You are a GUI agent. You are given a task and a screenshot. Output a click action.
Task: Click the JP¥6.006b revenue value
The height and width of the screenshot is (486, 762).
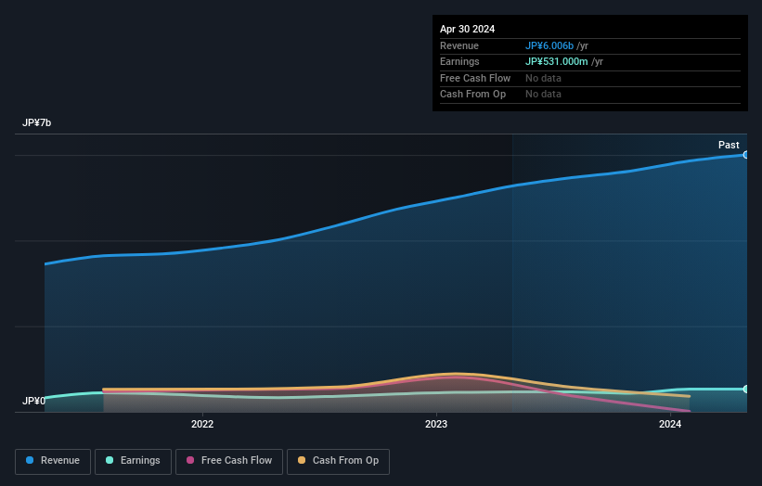549,45
